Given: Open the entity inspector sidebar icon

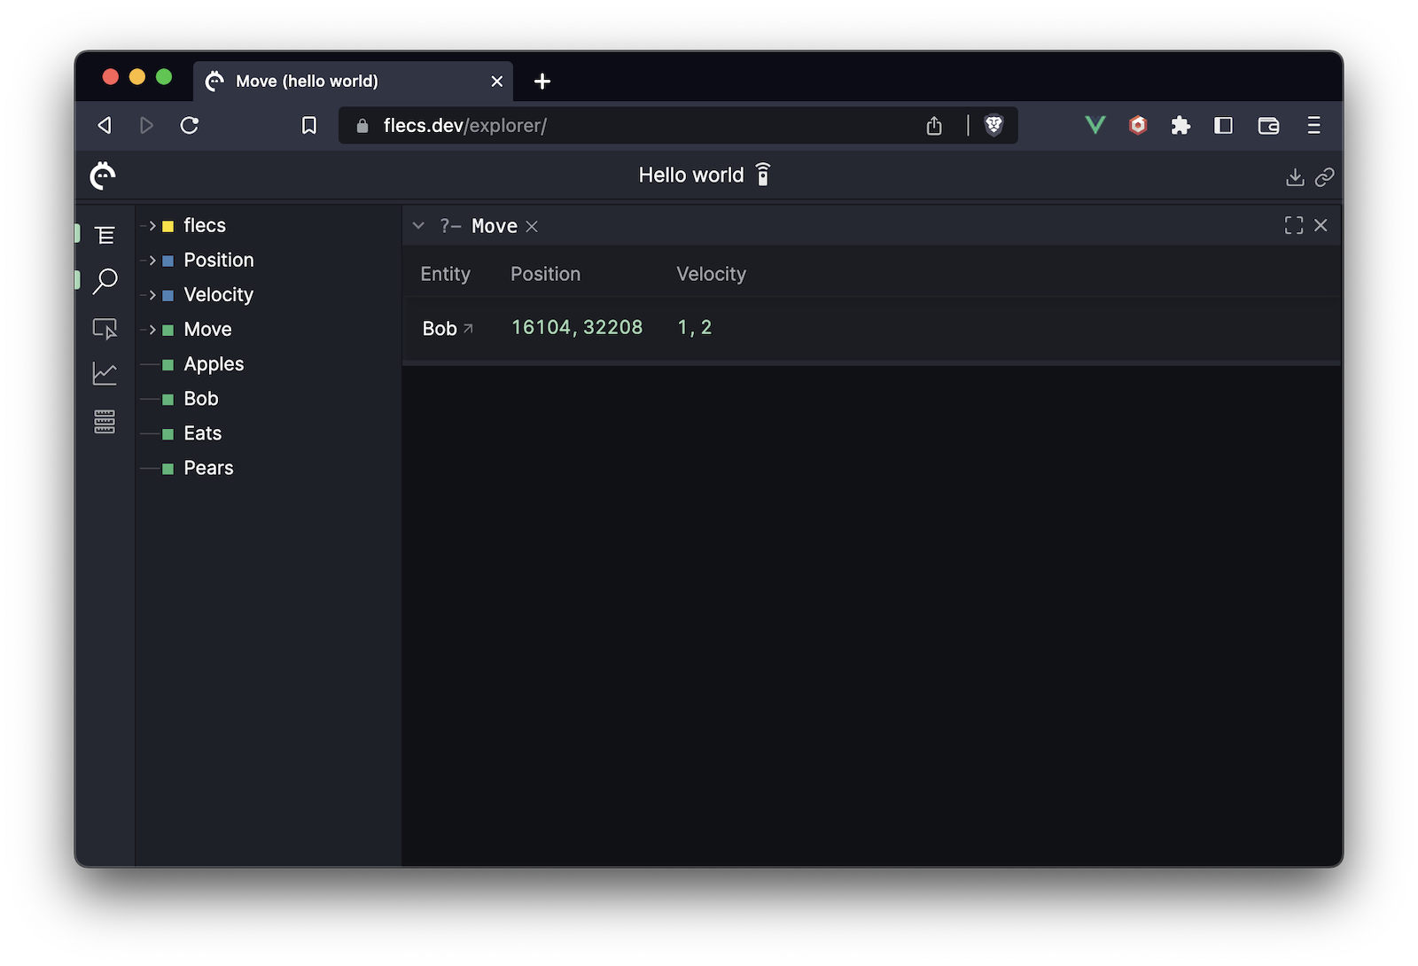Looking at the screenshot, I should (105, 329).
